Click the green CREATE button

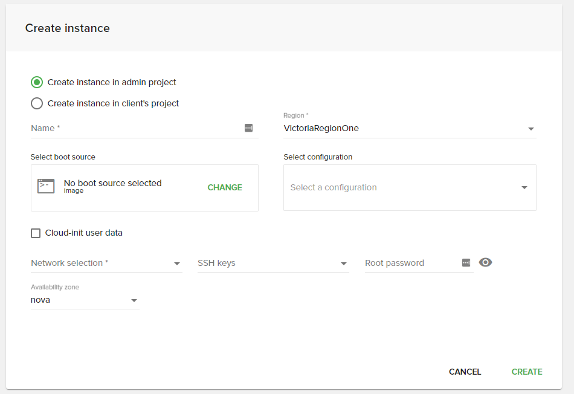[x=527, y=372]
